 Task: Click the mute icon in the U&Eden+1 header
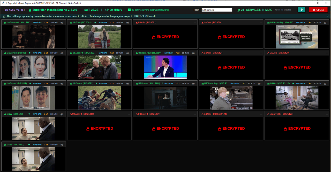click(127, 53)
